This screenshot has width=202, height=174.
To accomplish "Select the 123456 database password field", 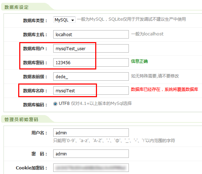I will (x=91, y=62).
